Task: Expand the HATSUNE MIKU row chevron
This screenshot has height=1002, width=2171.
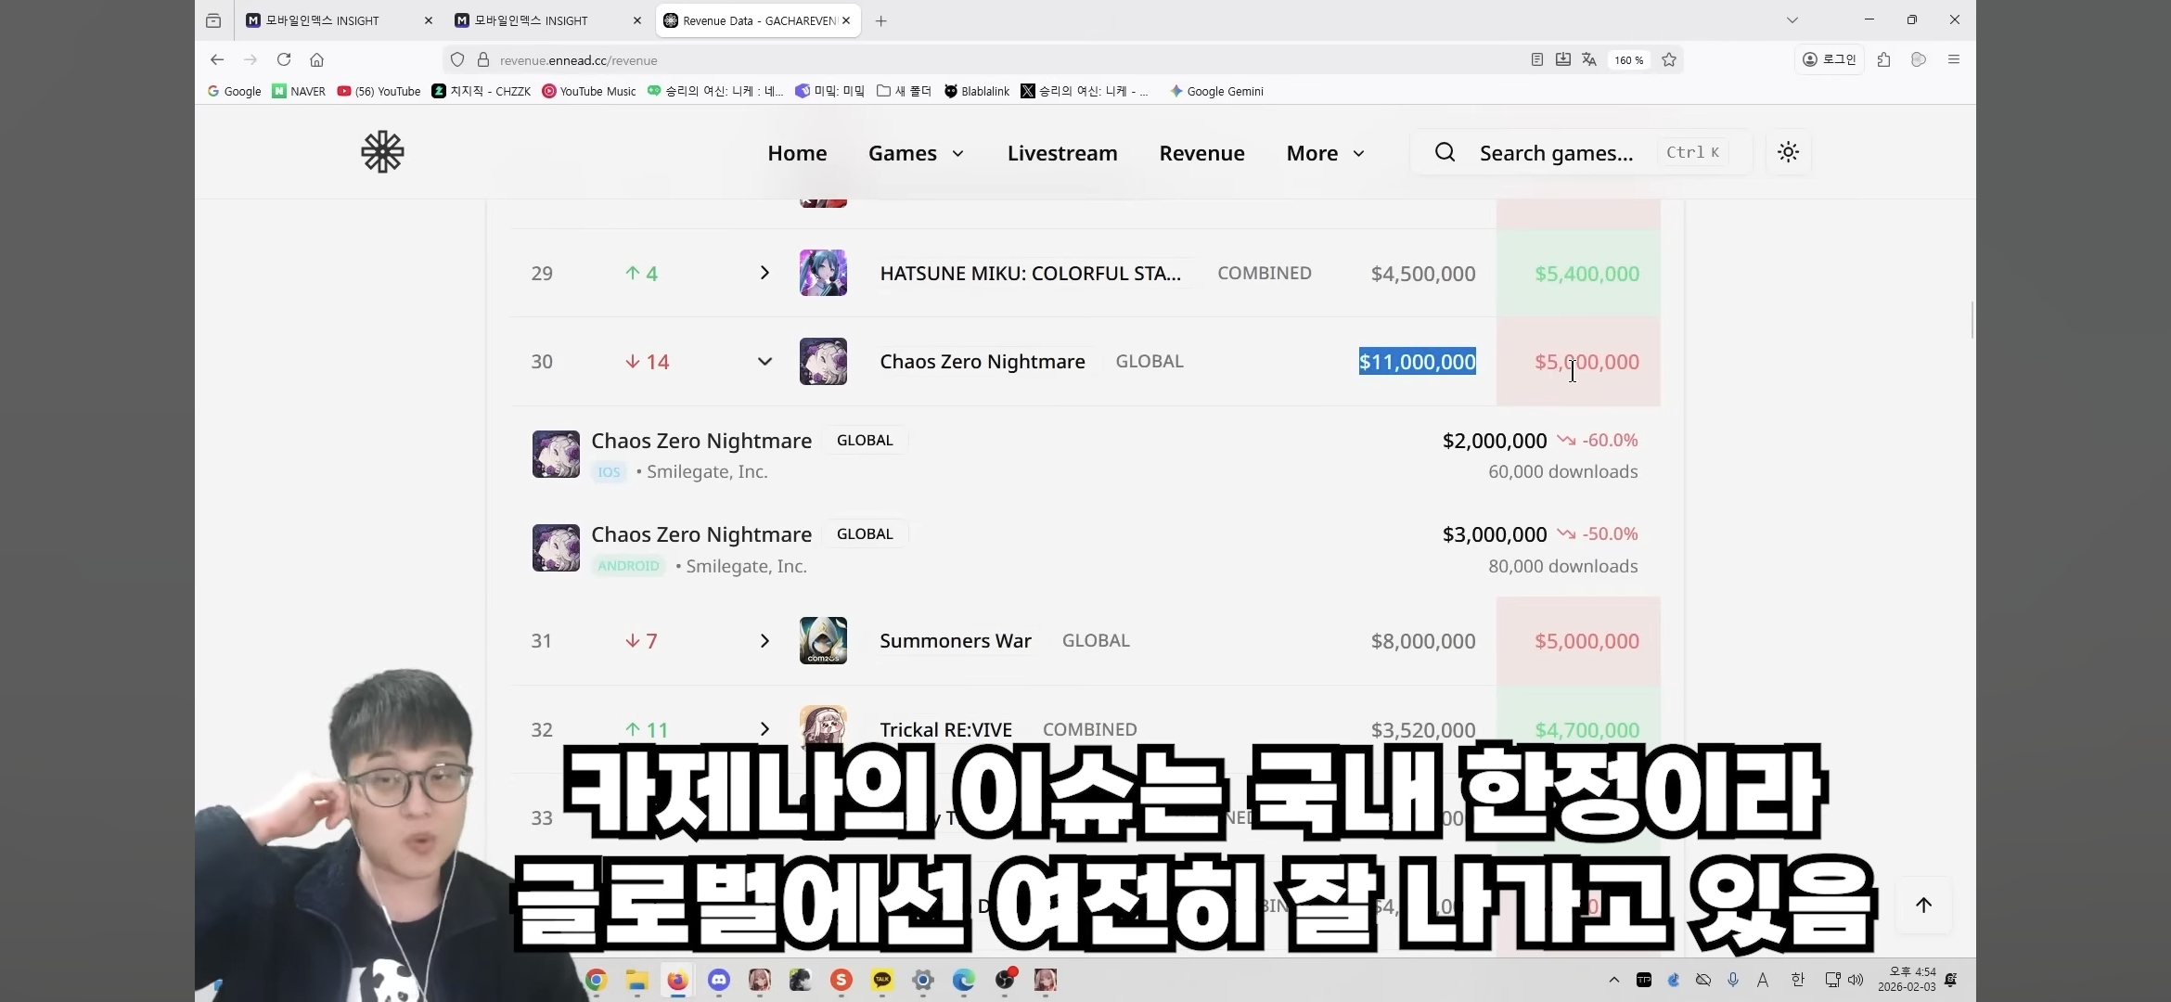Action: pyautogui.click(x=764, y=273)
